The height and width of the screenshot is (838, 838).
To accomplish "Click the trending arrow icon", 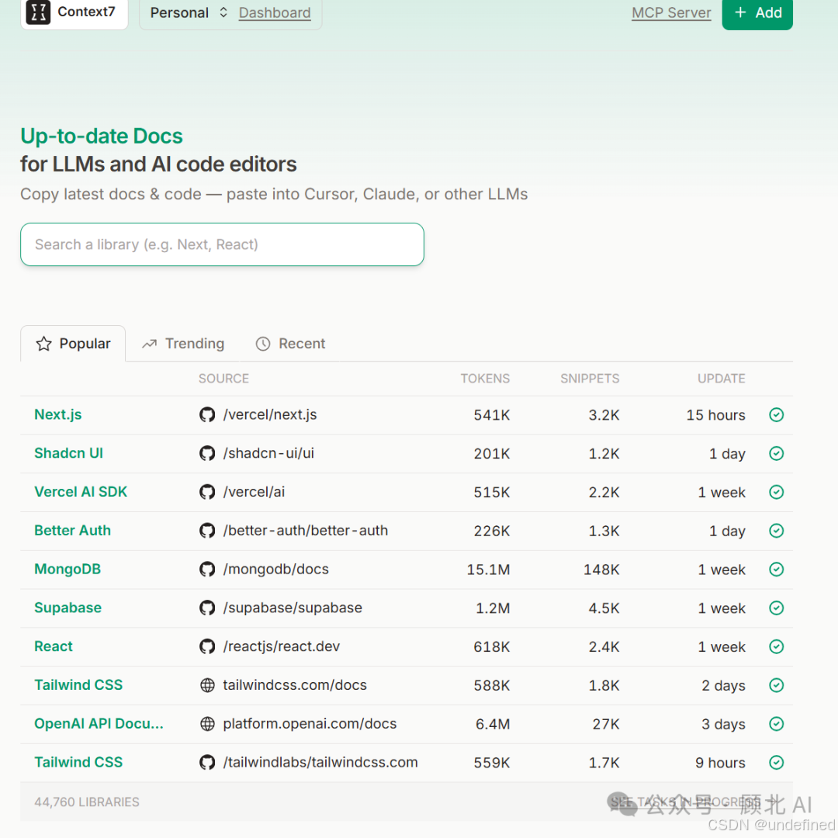I will click(x=149, y=343).
